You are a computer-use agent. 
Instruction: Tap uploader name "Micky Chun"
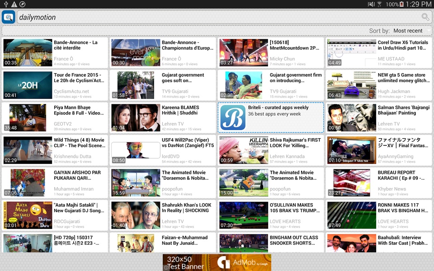(x=282, y=59)
